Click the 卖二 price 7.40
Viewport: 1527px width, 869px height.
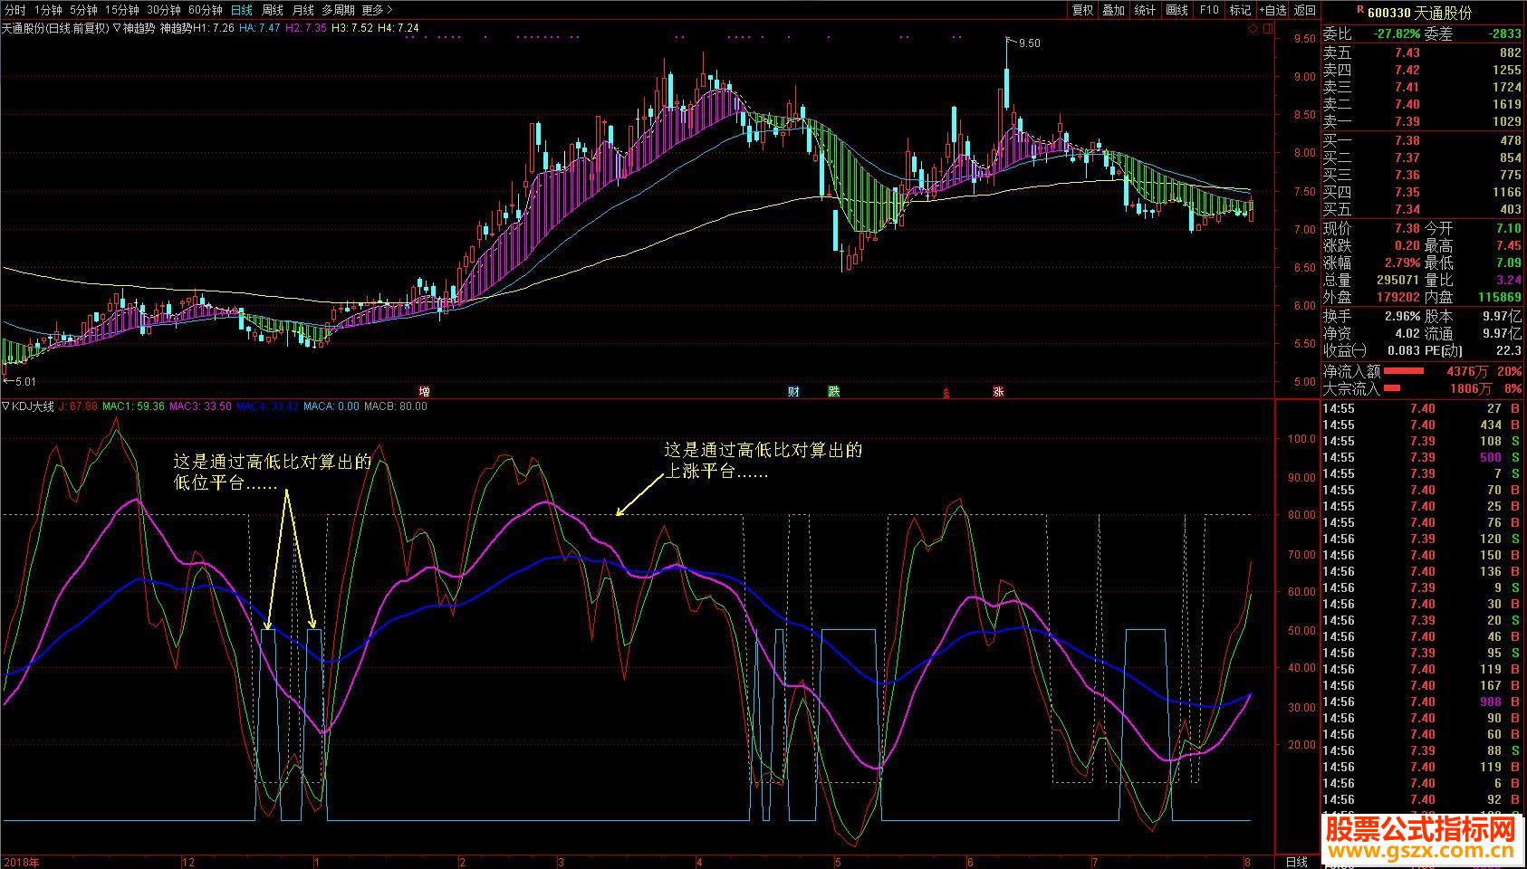1407,104
